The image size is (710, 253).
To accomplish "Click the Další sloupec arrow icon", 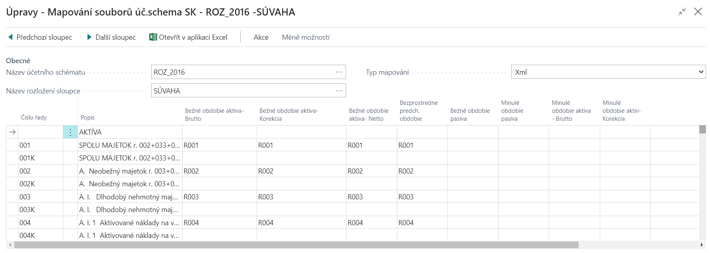I will tap(89, 37).
